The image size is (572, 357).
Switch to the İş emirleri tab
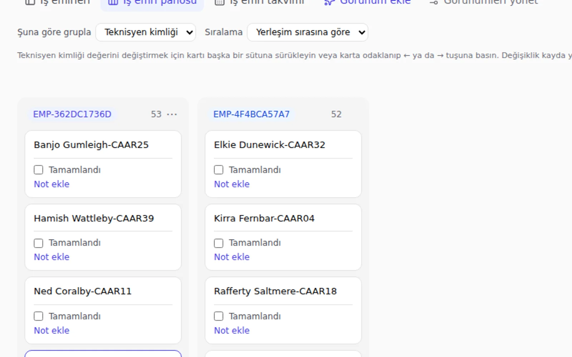pyautogui.click(x=58, y=2)
